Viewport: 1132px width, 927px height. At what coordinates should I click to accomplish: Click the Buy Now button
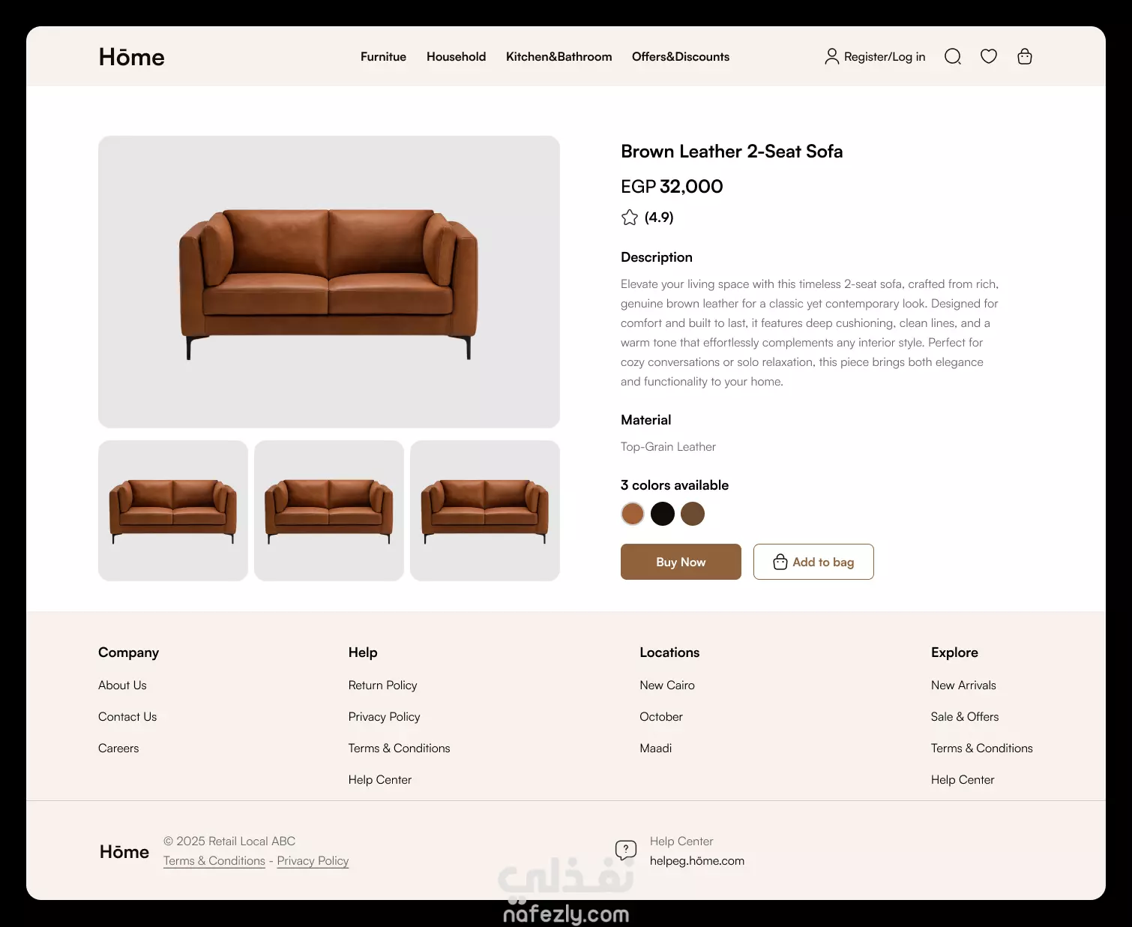pyautogui.click(x=681, y=562)
